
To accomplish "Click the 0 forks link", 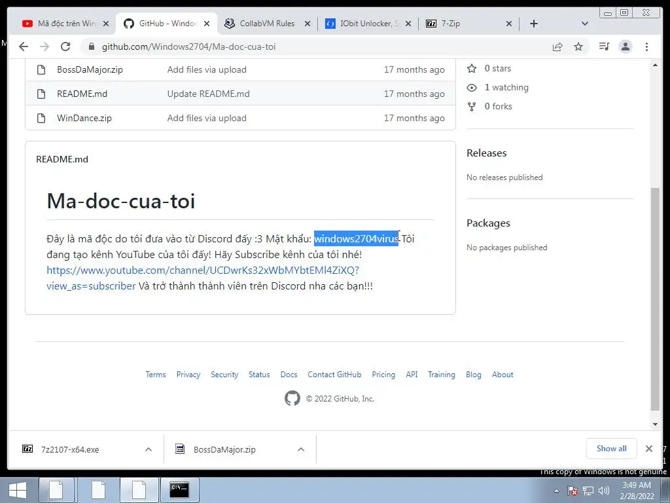I will tap(498, 106).
